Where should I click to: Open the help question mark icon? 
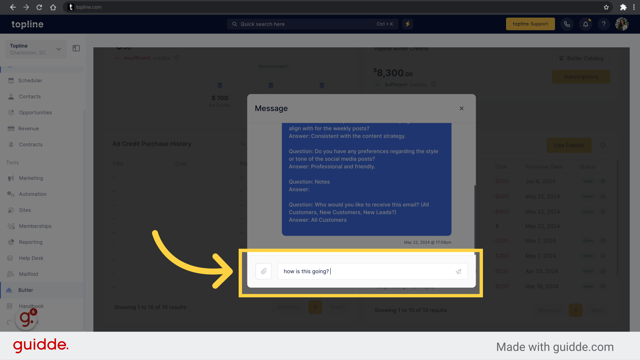tap(604, 24)
